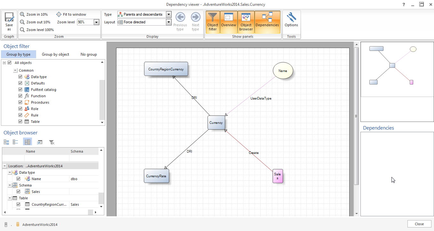
Task: Uncheck Name dbo row checkbox
Action: [x=18, y=179]
